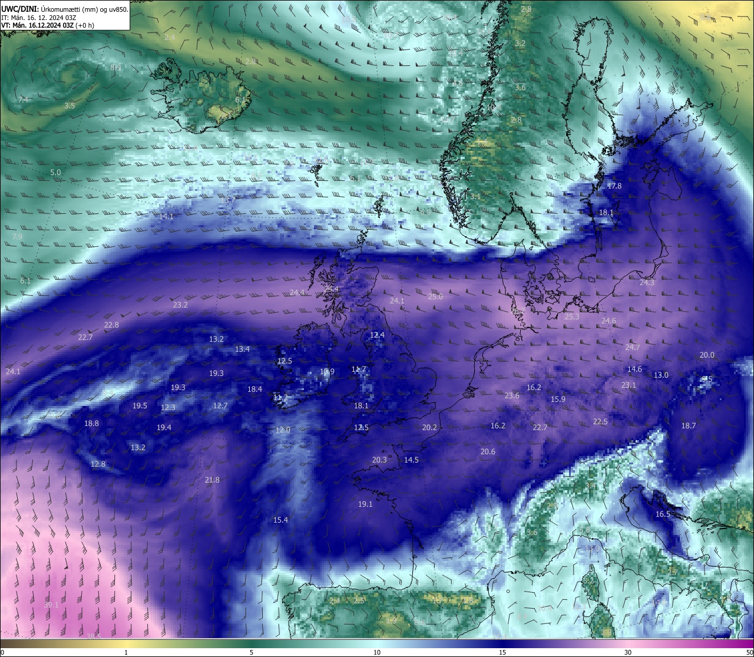754x657 pixels.
Task: Click the 19.1 value on the map
Action: 365,504
